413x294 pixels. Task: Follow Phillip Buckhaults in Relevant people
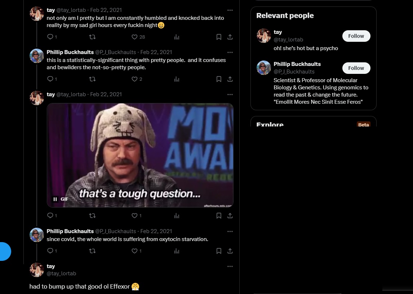(356, 68)
